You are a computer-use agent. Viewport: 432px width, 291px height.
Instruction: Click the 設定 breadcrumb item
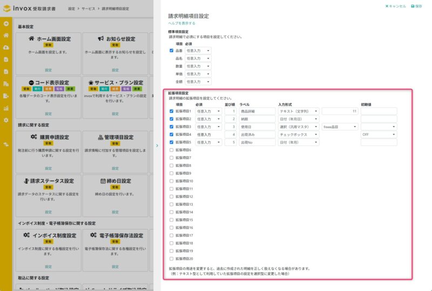[72, 9]
